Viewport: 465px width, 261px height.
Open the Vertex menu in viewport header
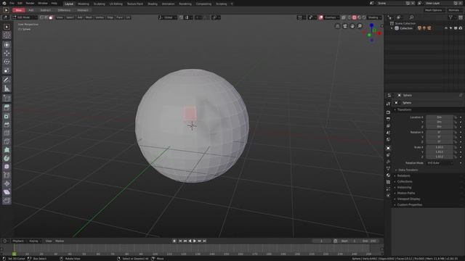[x=100, y=17]
